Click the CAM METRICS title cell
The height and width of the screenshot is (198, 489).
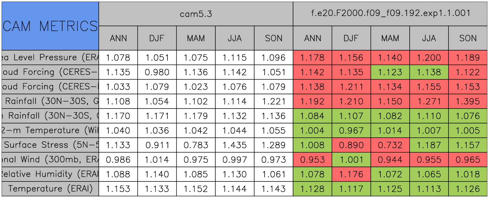coord(50,26)
